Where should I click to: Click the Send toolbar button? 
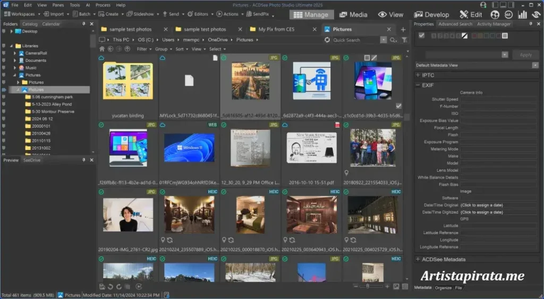click(x=171, y=14)
